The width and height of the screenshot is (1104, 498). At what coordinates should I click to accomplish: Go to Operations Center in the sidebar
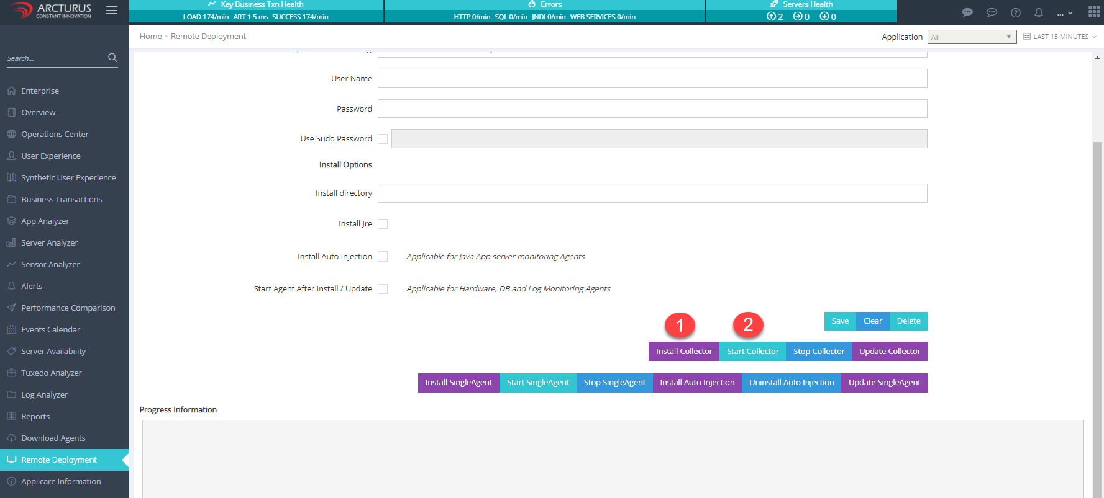pyautogui.click(x=55, y=134)
